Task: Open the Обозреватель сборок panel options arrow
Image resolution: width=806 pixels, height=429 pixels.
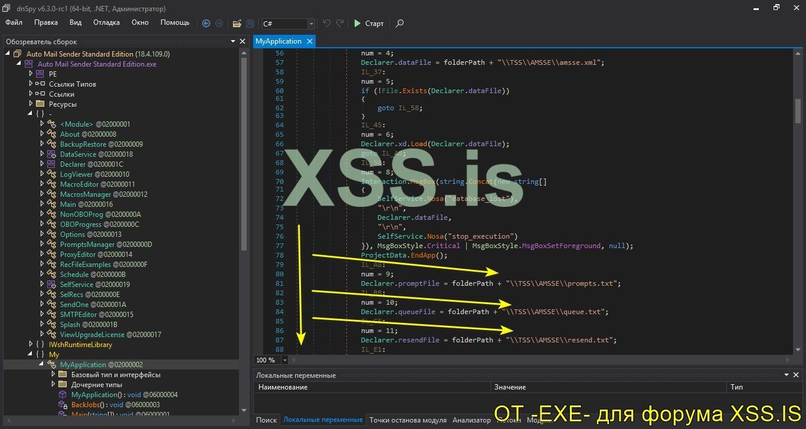Action: click(232, 42)
